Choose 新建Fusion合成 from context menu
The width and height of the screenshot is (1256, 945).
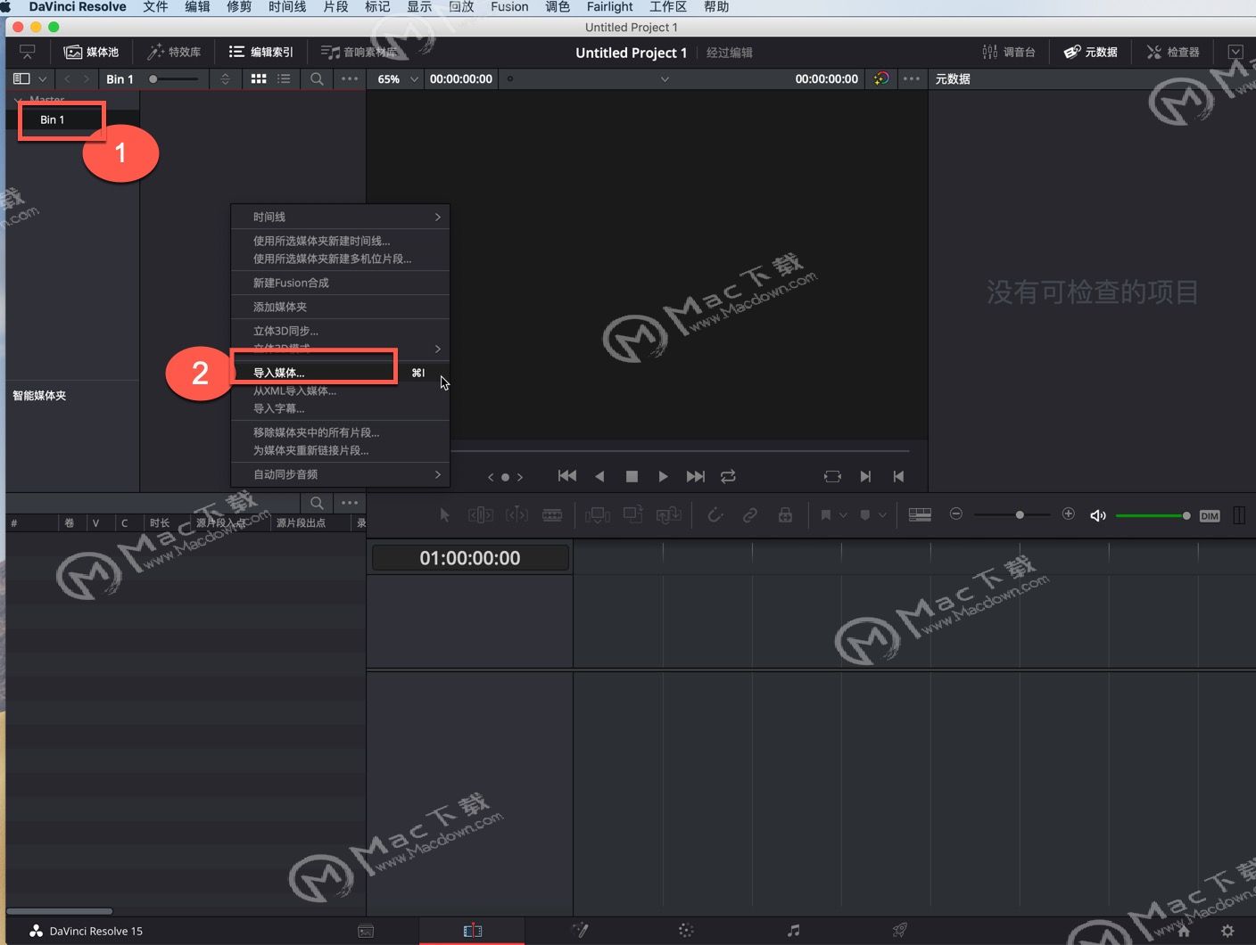340,283
